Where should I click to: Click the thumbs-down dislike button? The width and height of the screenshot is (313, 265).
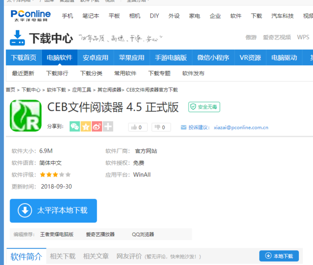[161, 127]
